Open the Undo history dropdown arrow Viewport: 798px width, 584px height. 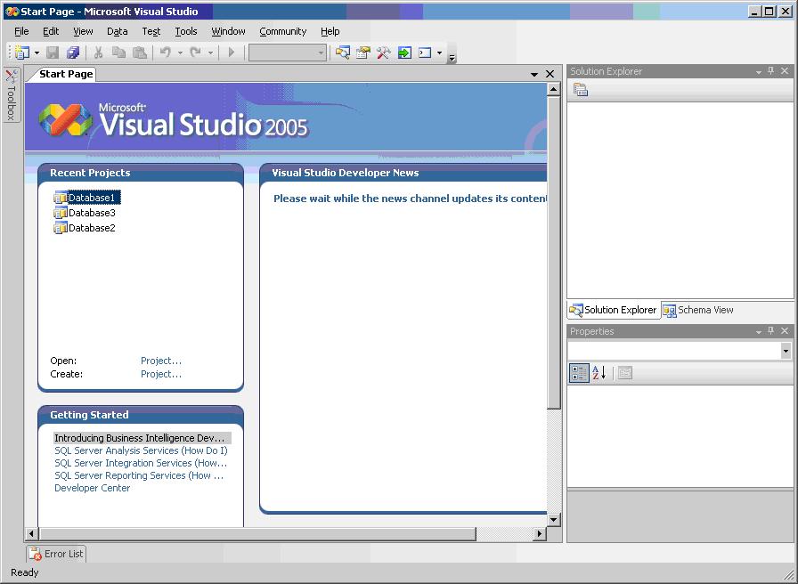pos(180,53)
